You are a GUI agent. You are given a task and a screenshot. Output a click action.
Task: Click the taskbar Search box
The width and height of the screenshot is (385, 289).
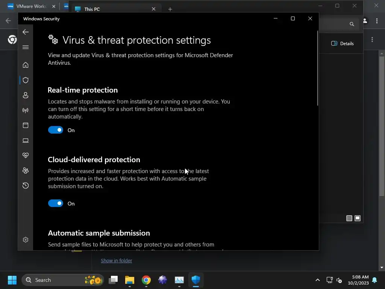tap(63, 280)
